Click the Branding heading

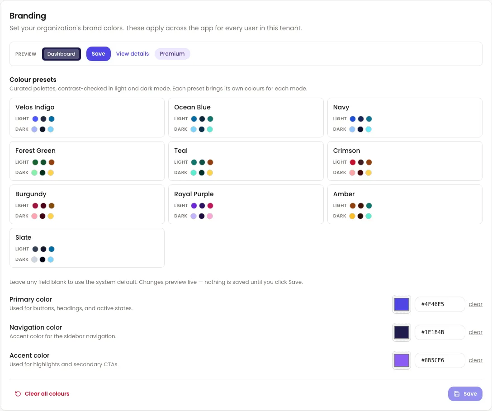[28, 16]
